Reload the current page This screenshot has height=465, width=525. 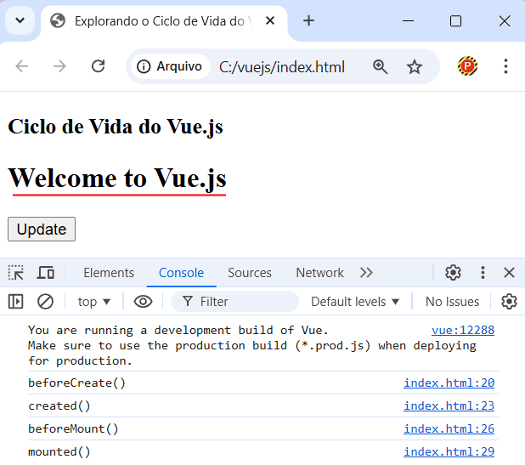pos(98,66)
